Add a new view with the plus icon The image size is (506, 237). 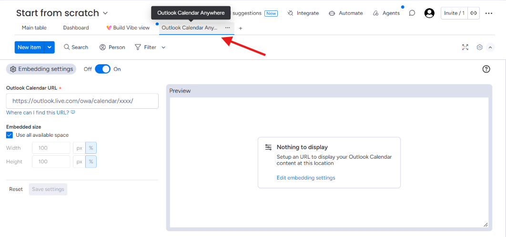point(241,28)
